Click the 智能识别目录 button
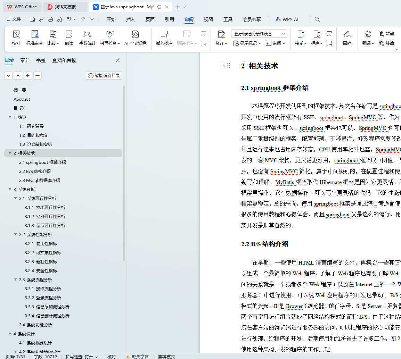This screenshot has height=359, width=401. (104, 76)
